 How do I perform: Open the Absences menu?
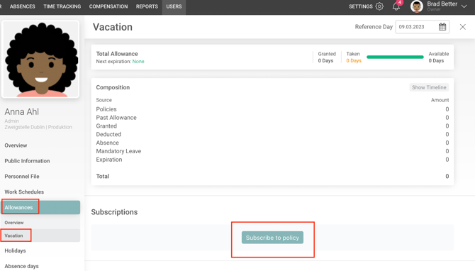point(23,6)
